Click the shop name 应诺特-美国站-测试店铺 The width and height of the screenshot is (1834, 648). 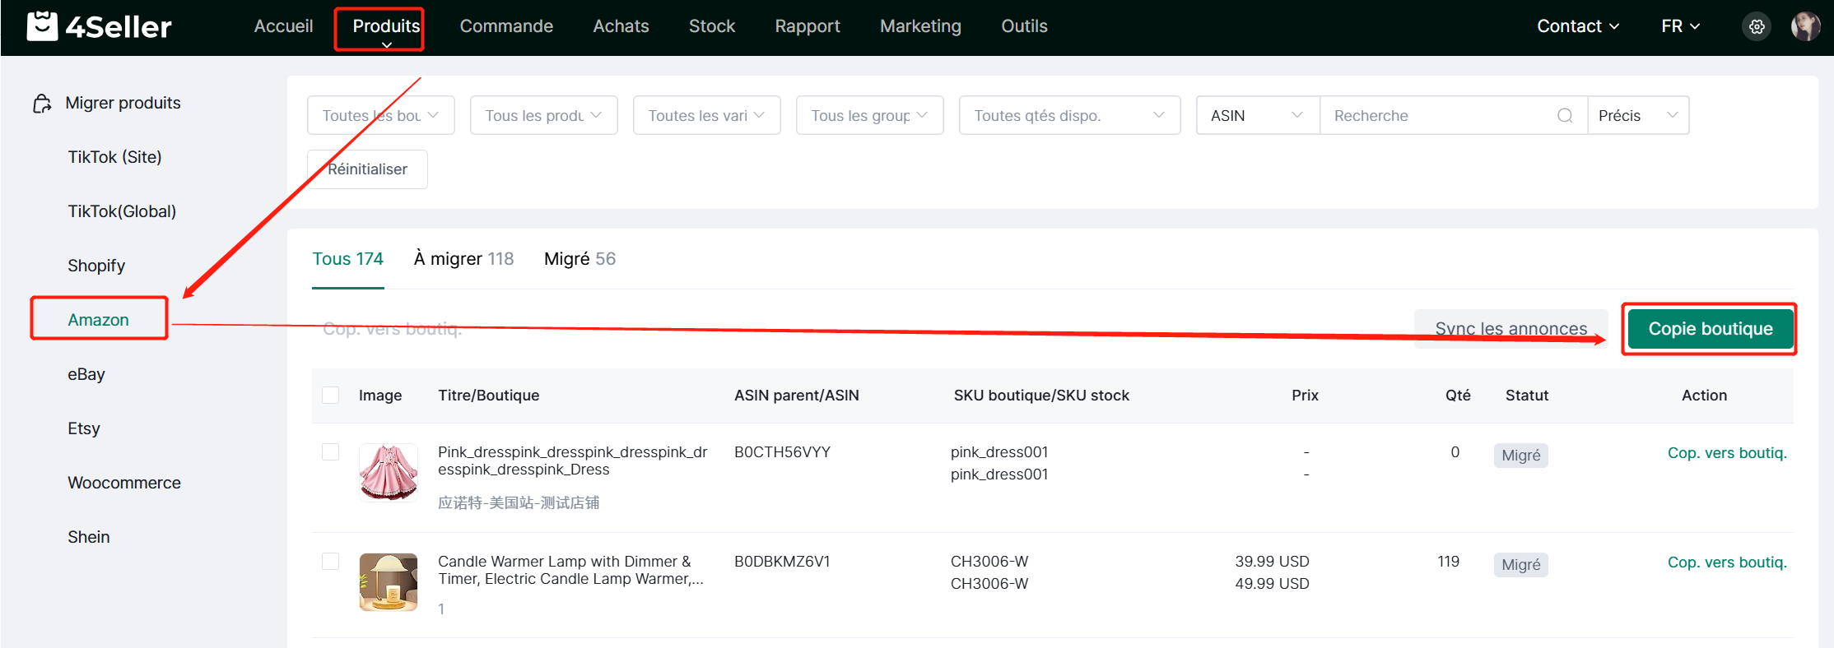click(519, 502)
